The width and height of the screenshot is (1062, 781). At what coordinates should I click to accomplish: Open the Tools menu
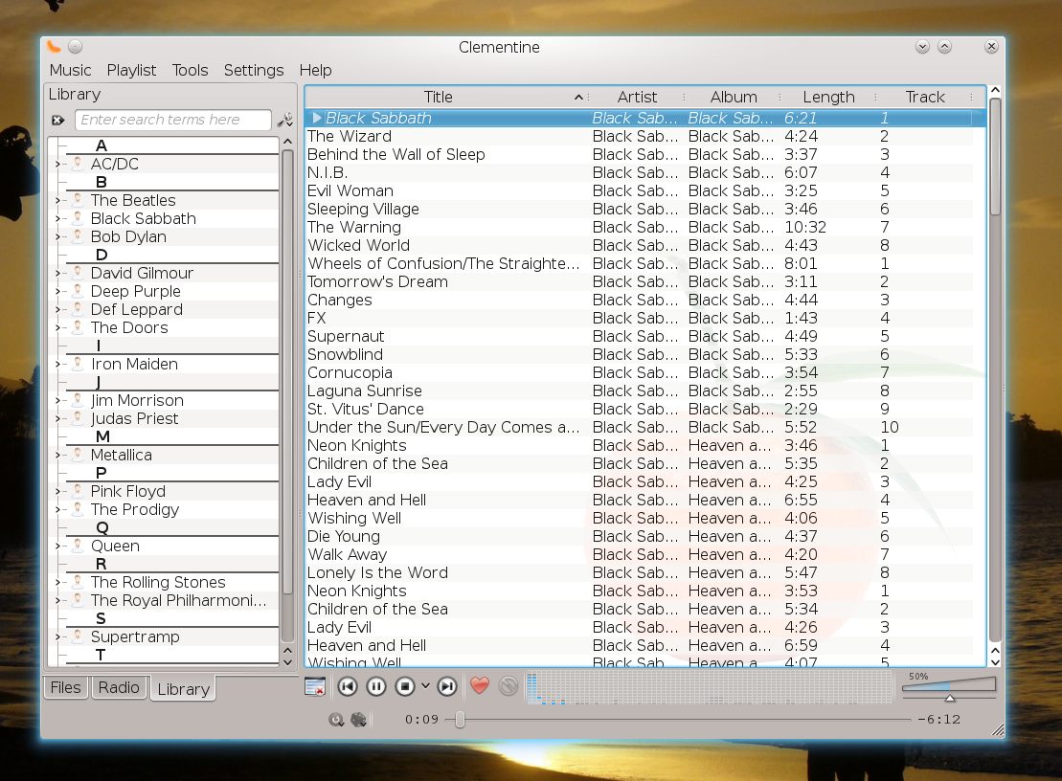[x=190, y=71]
